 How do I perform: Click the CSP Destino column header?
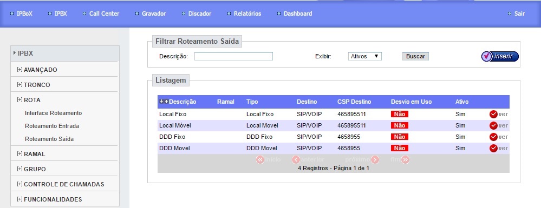coord(354,102)
